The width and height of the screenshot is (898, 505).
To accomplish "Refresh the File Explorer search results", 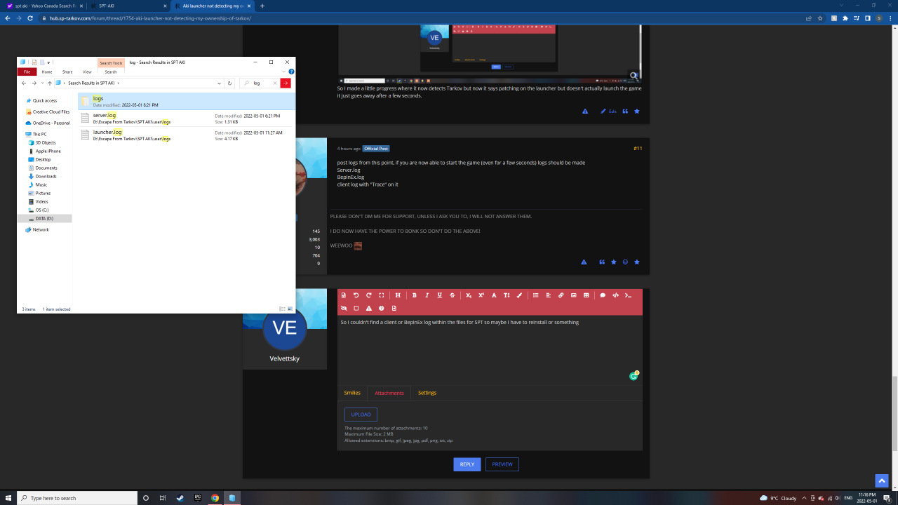I will pos(230,83).
